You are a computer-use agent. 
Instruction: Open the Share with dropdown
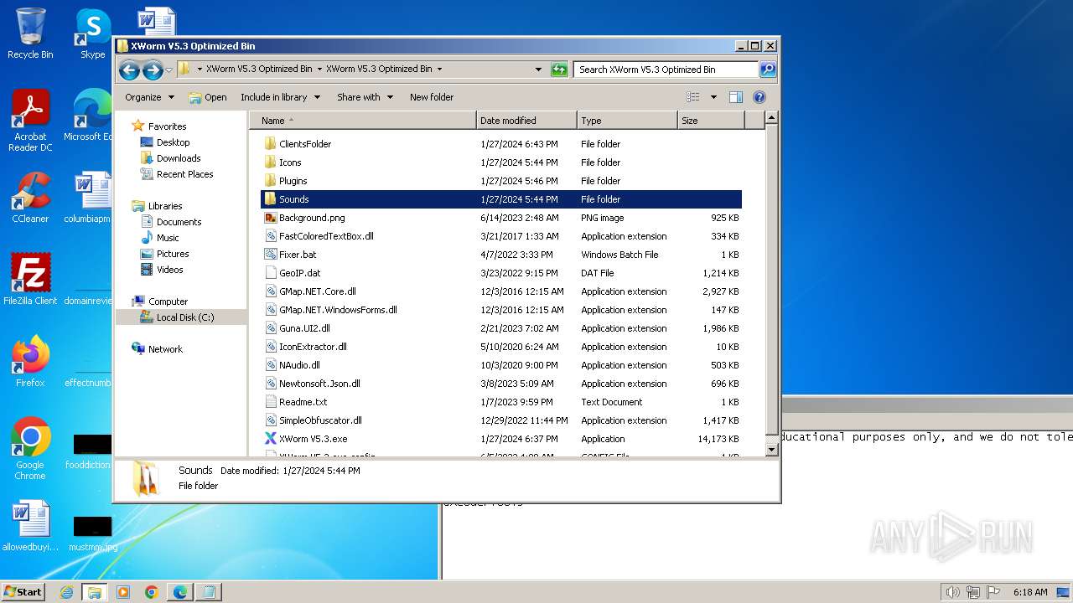point(365,97)
